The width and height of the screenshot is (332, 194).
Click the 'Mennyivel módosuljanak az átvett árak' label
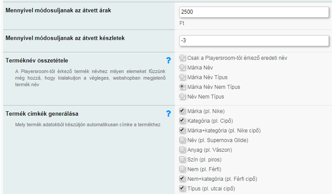58,10
